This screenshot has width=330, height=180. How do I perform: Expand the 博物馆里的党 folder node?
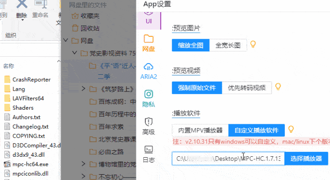point(83,164)
